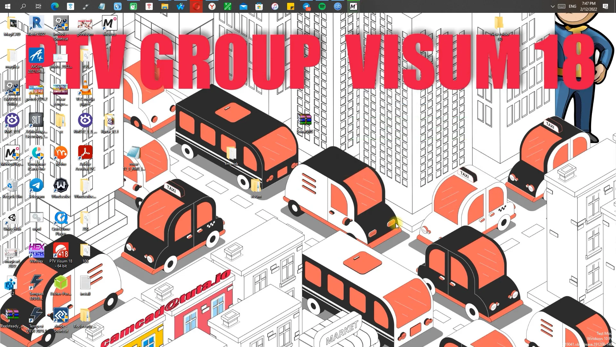Open the Etcher-Portable desktop icon
The image size is (616, 347).
(x=61, y=286)
